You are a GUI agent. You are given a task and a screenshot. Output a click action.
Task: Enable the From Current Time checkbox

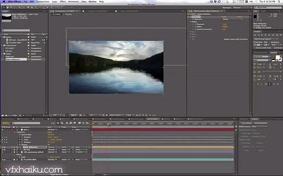255,48
